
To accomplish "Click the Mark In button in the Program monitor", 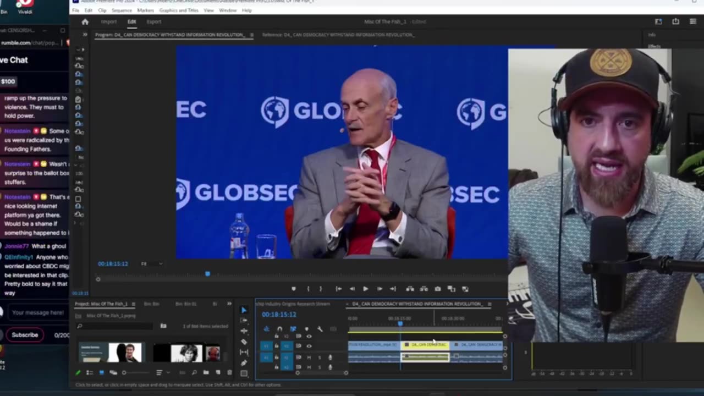I will coord(308,289).
